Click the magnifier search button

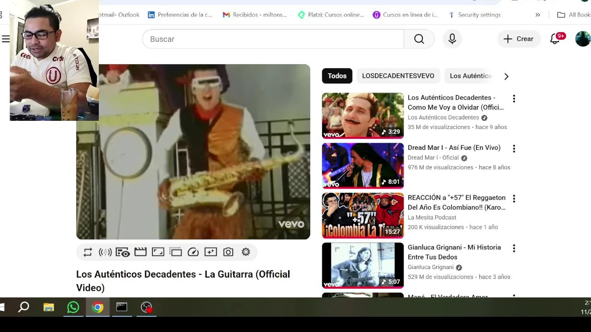(419, 39)
